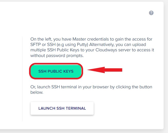Screen dimensions: 168x133
Task: Click the SSH PUBLIC KEYS button
Action: [x=56, y=71]
